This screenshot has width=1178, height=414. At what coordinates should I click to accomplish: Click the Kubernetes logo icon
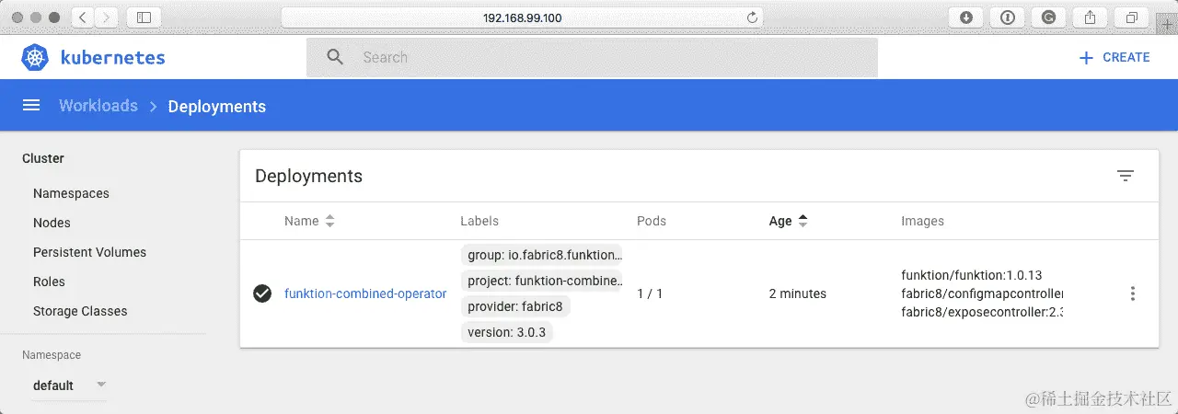coord(35,57)
